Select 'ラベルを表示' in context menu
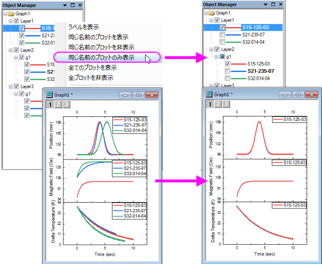The width and height of the screenshot is (322, 264). [84, 27]
